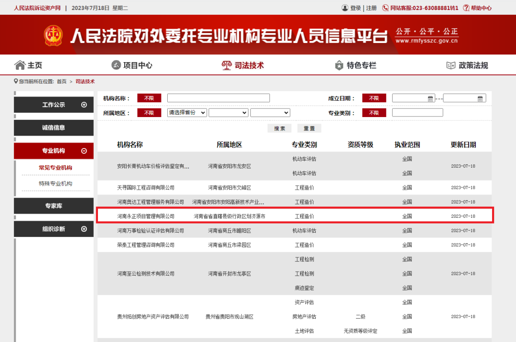Click 不限 next to 所属地区
The width and height of the screenshot is (516, 342).
click(x=149, y=113)
